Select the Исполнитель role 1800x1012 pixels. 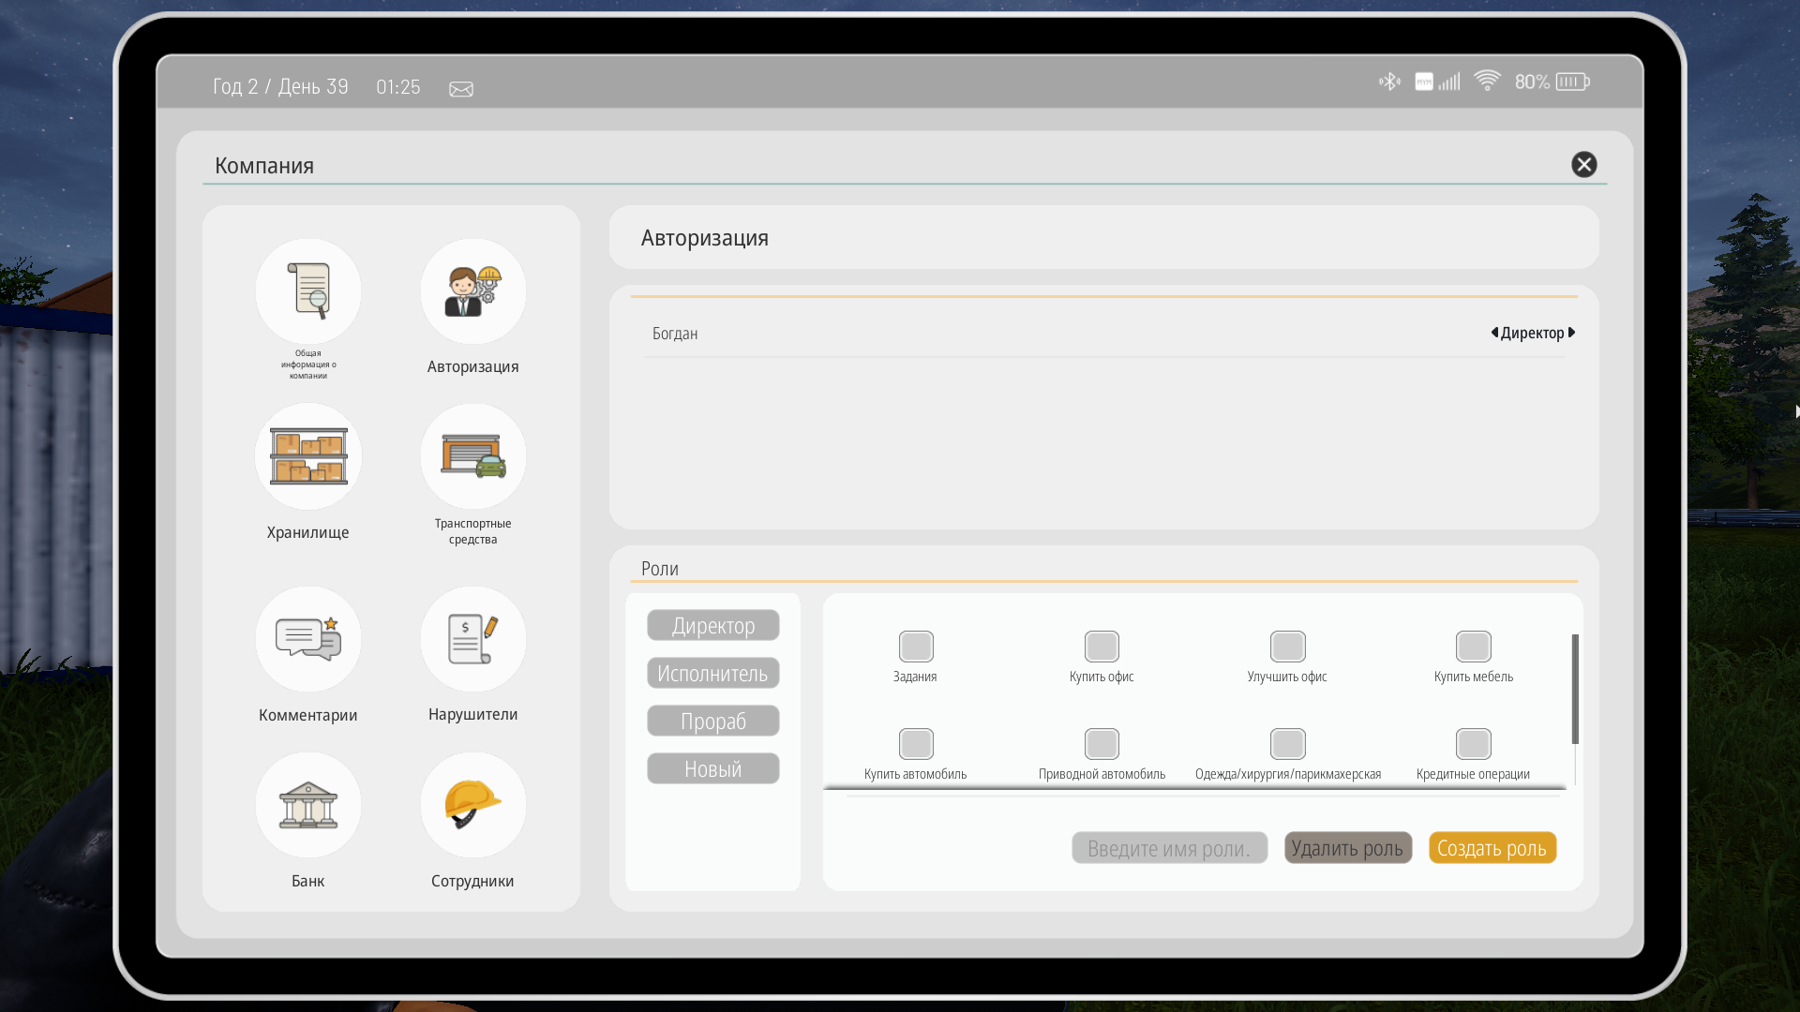coord(712,674)
